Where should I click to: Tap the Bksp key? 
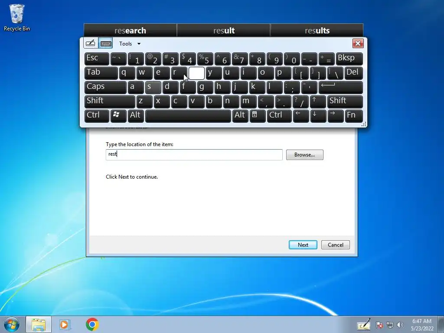point(349,59)
